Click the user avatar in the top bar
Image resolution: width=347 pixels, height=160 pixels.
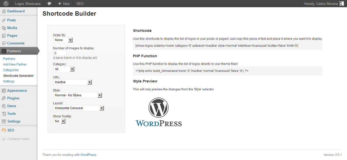341,4
